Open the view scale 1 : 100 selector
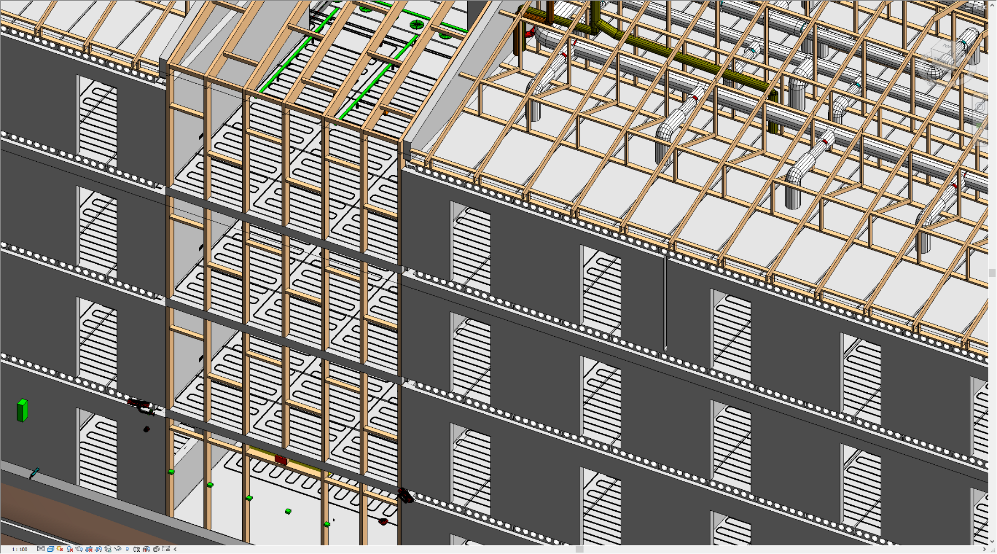The height and width of the screenshot is (554, 997). (x=19, y=549)
